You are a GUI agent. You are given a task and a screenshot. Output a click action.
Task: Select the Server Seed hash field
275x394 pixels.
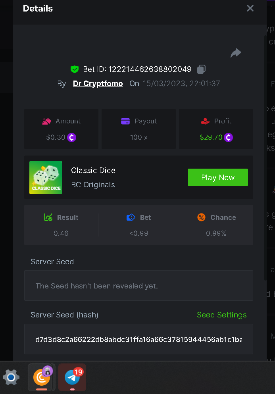point(138,339)
